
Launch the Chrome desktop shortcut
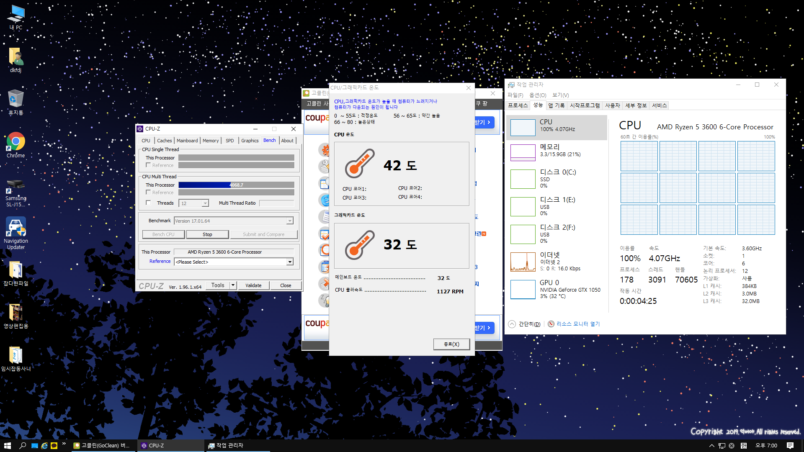[x=16, y=145]
